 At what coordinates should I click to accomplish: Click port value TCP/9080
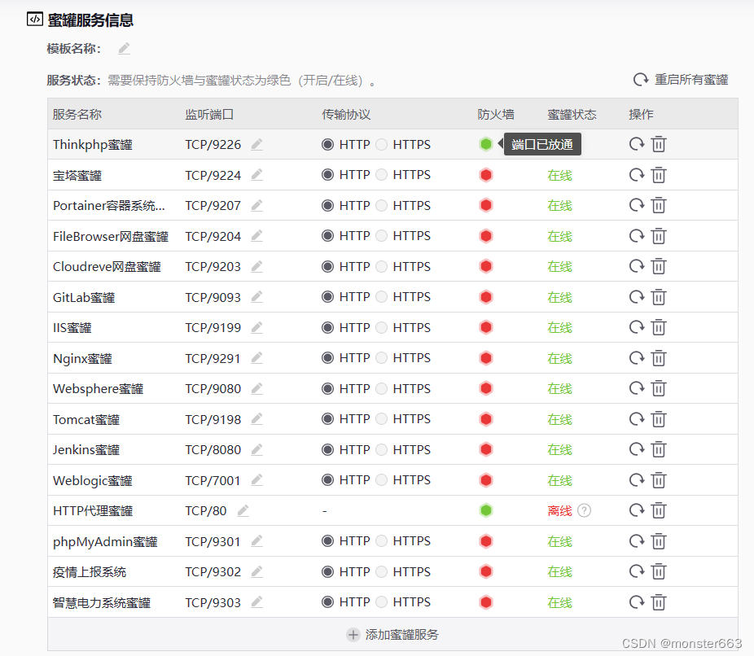(x=213, y=389)
